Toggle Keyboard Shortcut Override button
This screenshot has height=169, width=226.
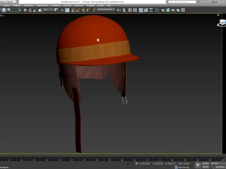point(67,10)
